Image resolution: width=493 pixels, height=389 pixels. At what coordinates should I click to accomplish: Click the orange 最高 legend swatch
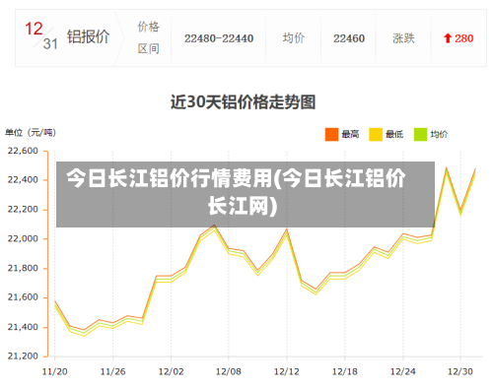(331, 134)
